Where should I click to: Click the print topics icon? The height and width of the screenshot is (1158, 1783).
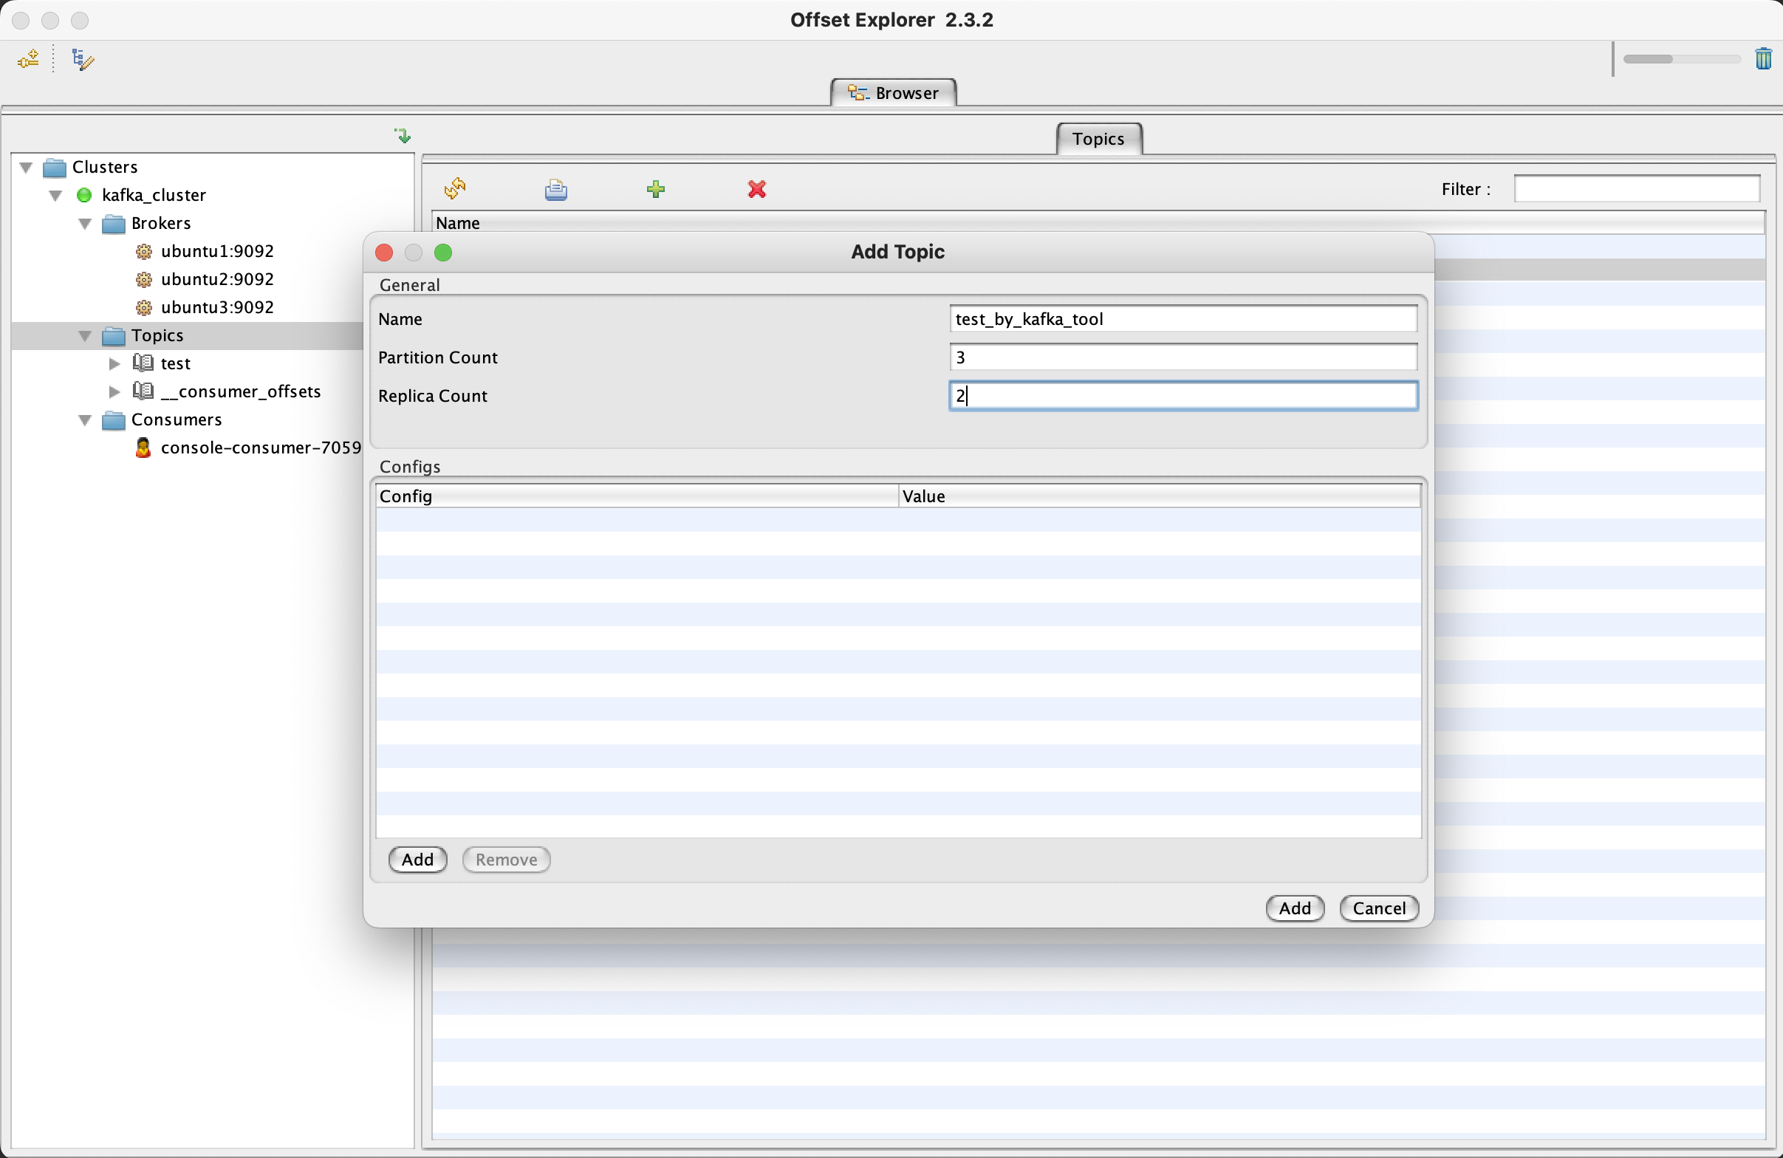[x=555, y=190]
